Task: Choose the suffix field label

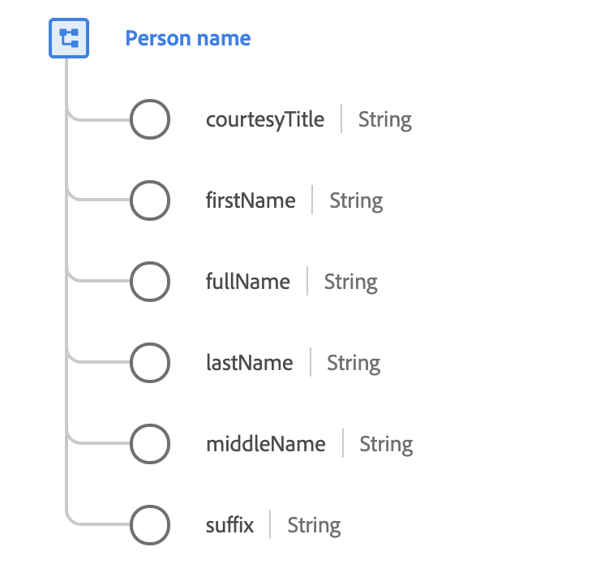Action: (x=230, y=525)
